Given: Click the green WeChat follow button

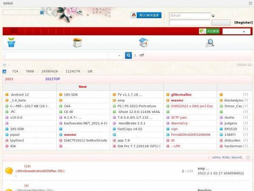Looking at the screenshot, I should coord(209,31).
